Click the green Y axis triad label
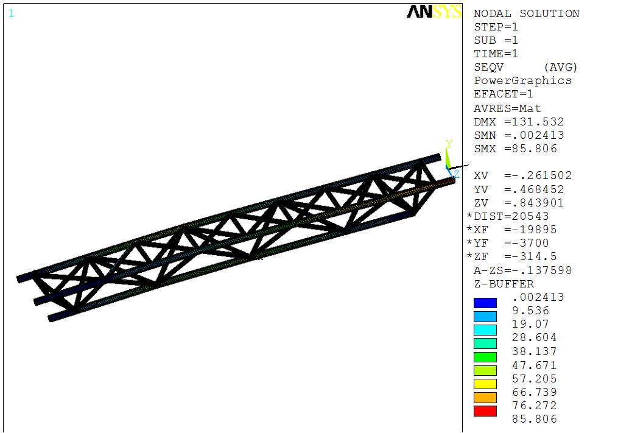 [449, 144]
